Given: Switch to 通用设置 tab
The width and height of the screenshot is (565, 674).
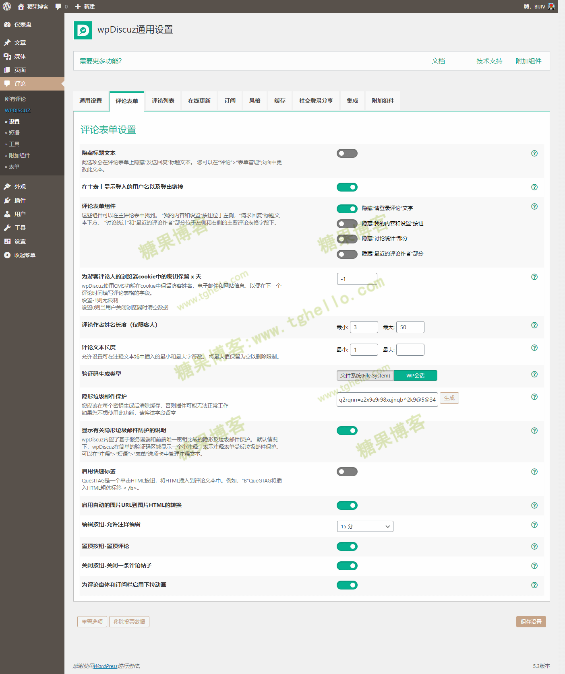Looking at the screenshot, I should coord(91,101).
